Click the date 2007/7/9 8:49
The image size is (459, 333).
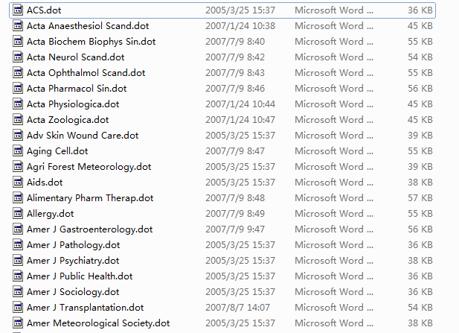tap(235, 214)
